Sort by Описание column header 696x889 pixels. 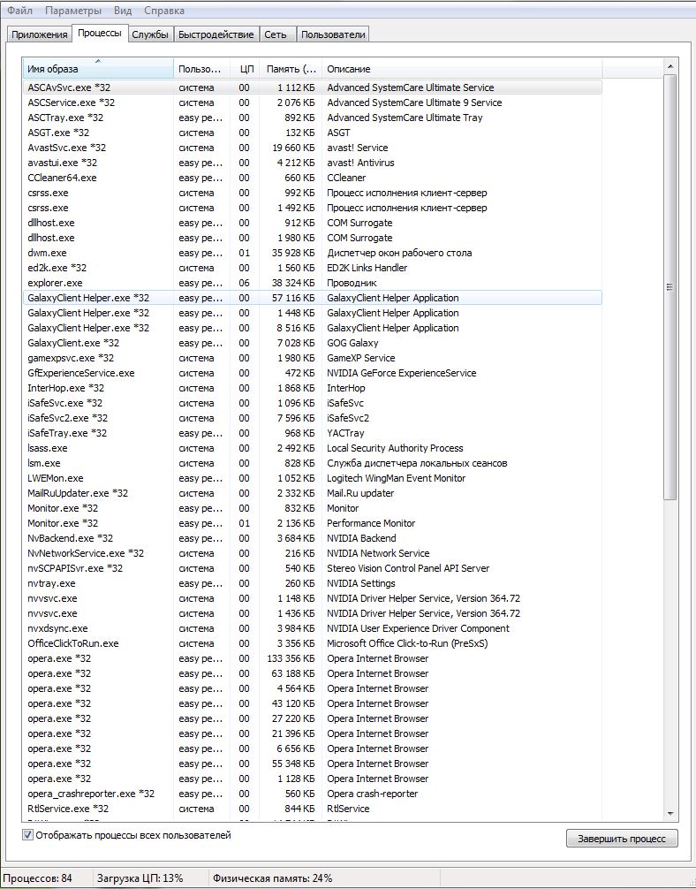pos(462,69)
